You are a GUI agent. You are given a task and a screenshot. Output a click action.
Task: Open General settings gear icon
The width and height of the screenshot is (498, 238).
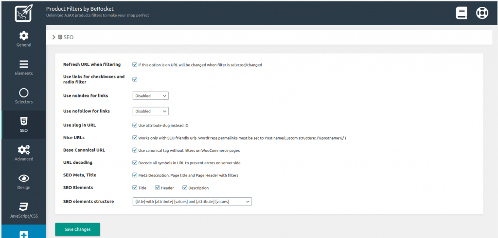[x=23, y=35]
